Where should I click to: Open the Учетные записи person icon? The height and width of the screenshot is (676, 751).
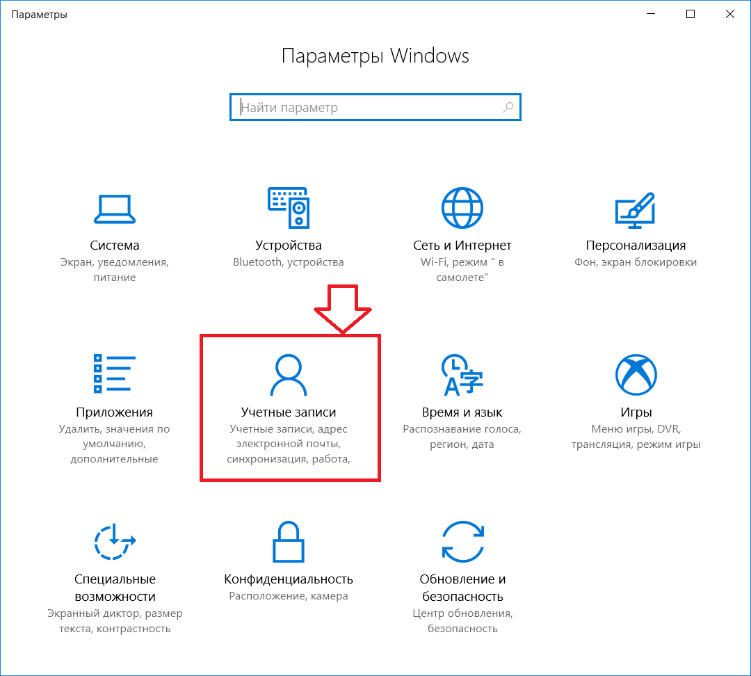point(289,375)
